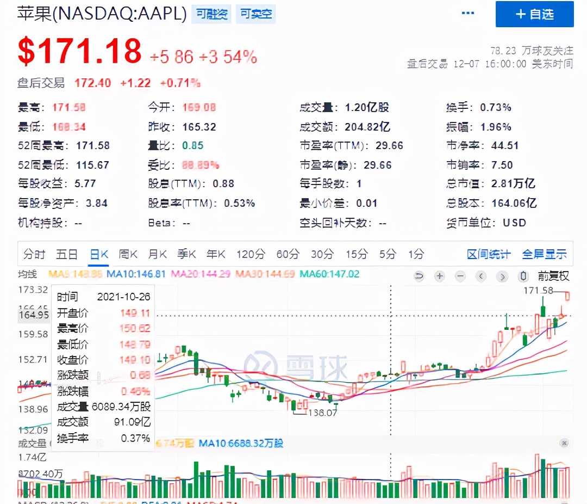Add stock with 自选 button
Viewport: 587px width, 504px height.
click(534, 14)
